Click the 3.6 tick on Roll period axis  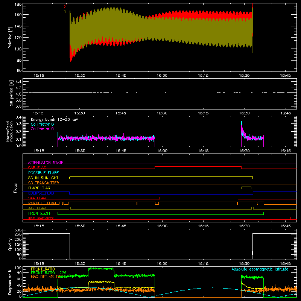coord(18,106)
